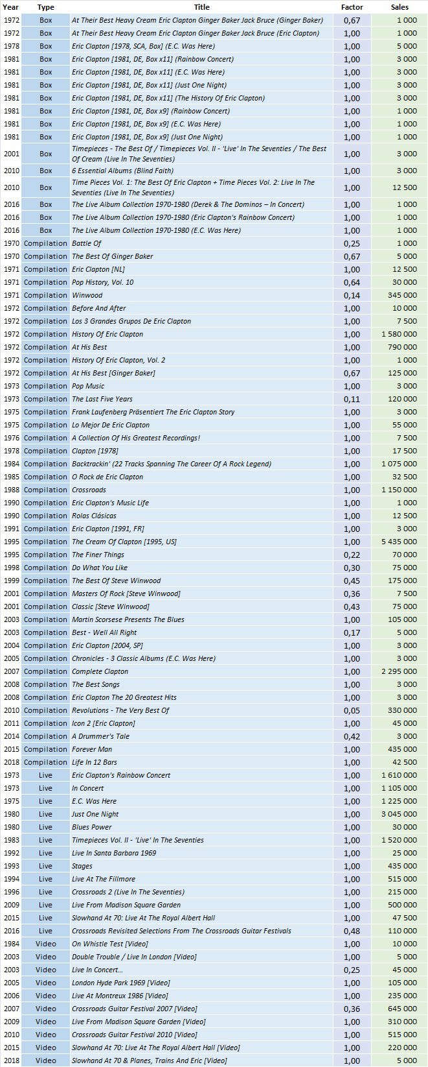Screen dimensions: 428x1067
Task: Click the Factor column header
Action: 352,7
